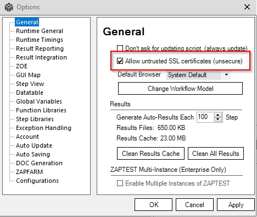Apply the current option changes
The height and width of the screenshot is (217, 257).
[x=236, y=204]
